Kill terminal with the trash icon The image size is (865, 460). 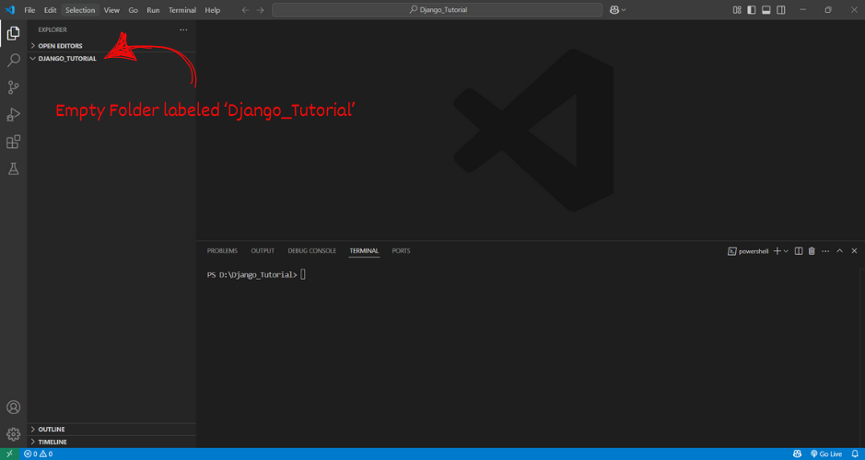point(812,251)
